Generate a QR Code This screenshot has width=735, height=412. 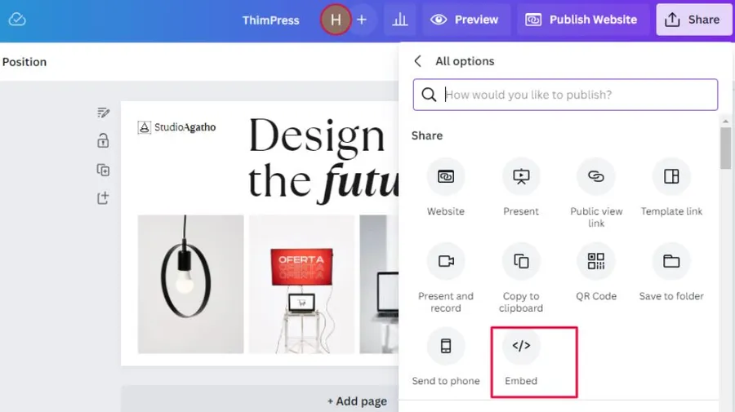point(596,262)
